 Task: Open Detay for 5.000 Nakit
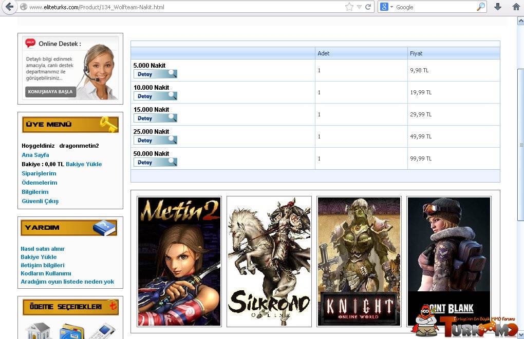coord(155,74)
